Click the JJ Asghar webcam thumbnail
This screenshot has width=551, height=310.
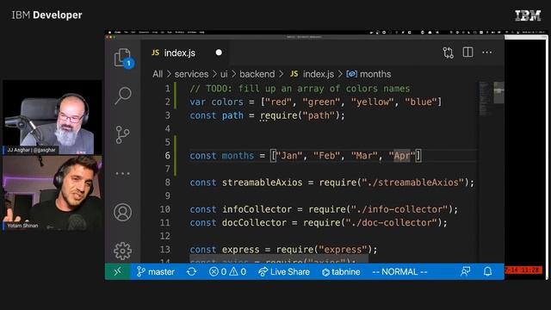(52, 117)
